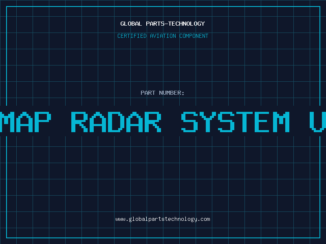326x244 pixels.
Task: Click the GLOBAL PARTS-TECHNOLOGY heading
Action: pos(163,24)
